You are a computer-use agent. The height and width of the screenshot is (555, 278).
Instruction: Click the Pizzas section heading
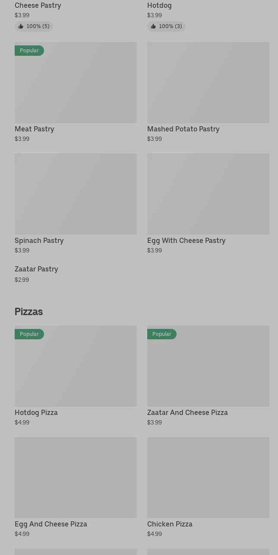28,312
